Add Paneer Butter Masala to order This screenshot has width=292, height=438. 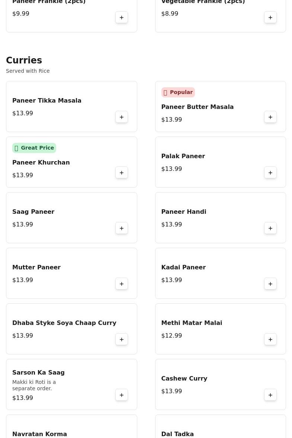[270, 117]
